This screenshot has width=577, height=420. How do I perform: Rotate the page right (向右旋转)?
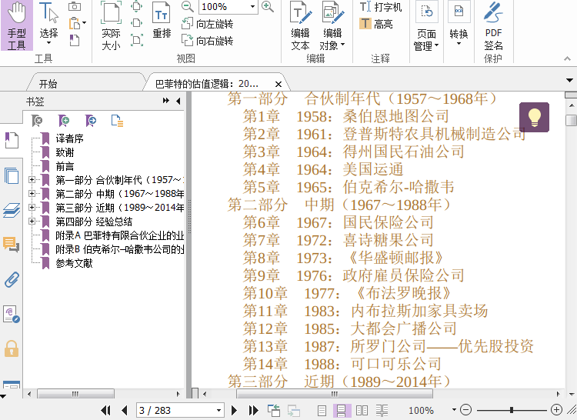coord(208,41)
